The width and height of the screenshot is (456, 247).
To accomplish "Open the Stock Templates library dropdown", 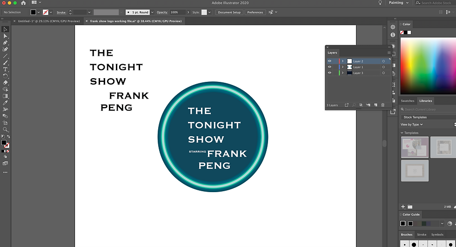I will (429, 117).
